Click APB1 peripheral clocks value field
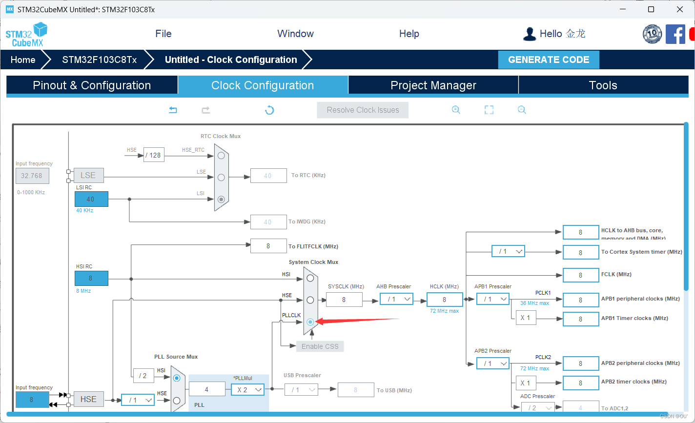This screenshot has width=695, height=423. coord(580,300)
